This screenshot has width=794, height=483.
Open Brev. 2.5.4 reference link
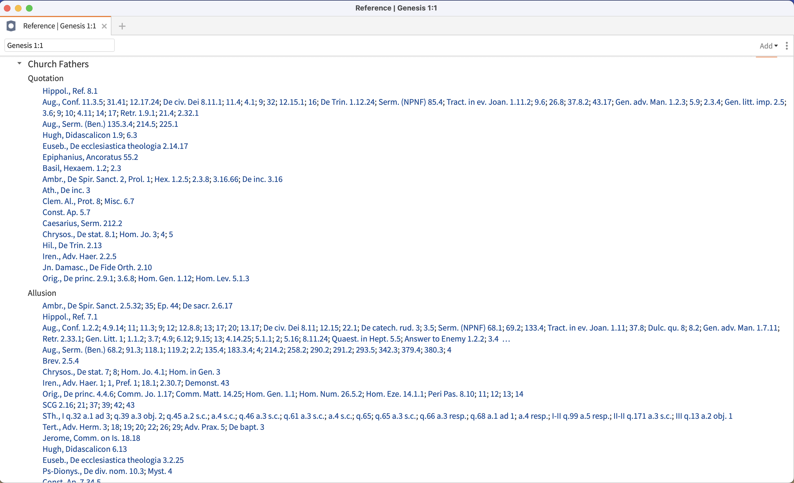click(61, 361)
